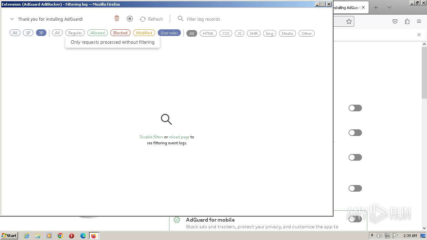This screenshot has height=240, width=427.
Task: Select the All status filter chip
Action: (57, 33)
